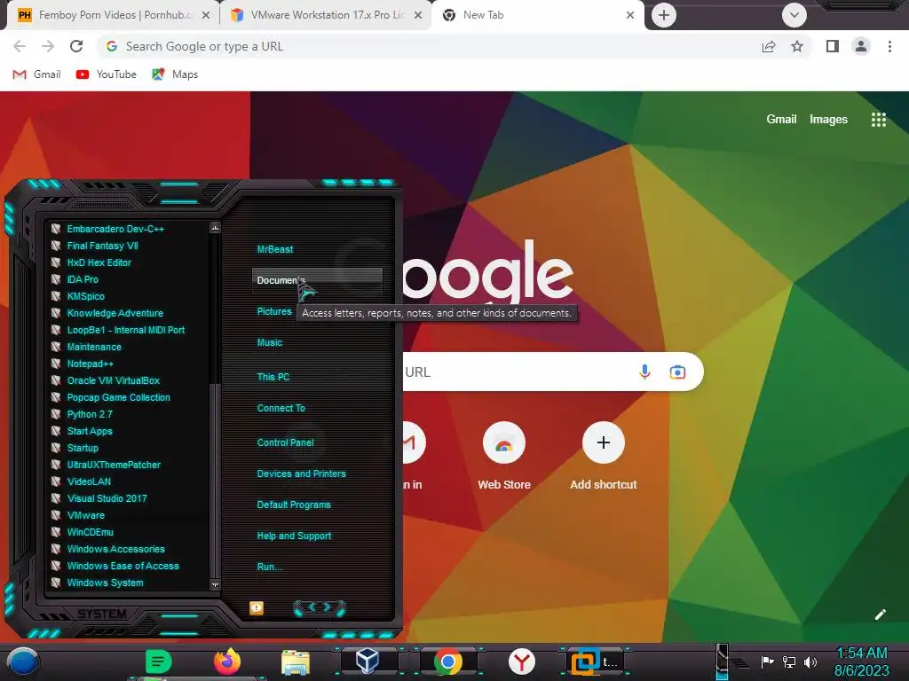
Task: Customize this page using pencil icon
Action: (880, 614)
